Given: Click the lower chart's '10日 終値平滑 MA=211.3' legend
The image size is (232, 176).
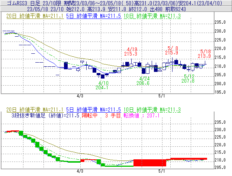Looking at the screenshot, I should [152, 110].
